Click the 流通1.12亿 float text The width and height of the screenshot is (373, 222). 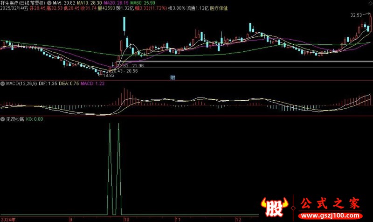point(197,8)
